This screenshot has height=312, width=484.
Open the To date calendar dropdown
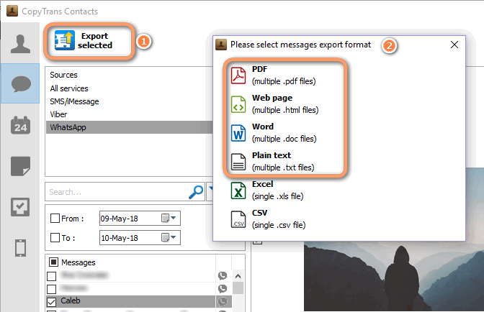169,237
